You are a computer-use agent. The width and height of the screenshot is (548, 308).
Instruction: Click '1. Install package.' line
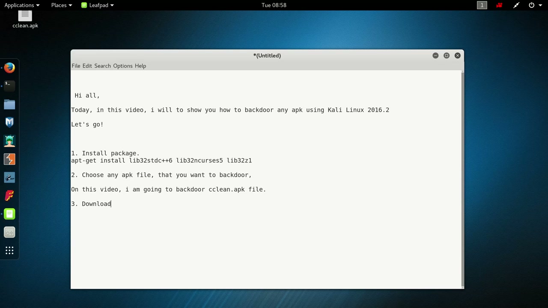coord(105,153)
